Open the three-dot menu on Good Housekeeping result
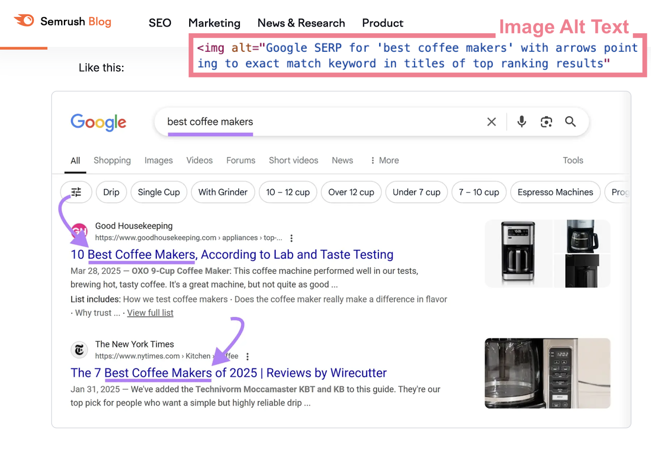The image size is (651, 449). (x=291, y=238)
